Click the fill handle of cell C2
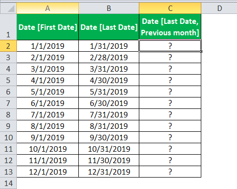Screen dimensions: 237x189 coord(201,52)
